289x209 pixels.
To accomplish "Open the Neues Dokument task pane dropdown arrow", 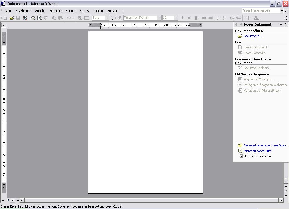I will pyautogui.click(x=281, y=25).
